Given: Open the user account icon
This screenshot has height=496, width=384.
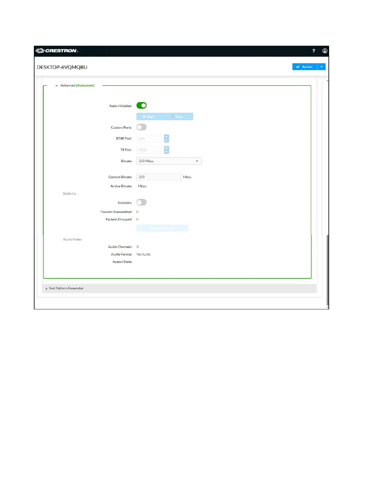Looking at the screenshot, I should (x=325, y=51).
